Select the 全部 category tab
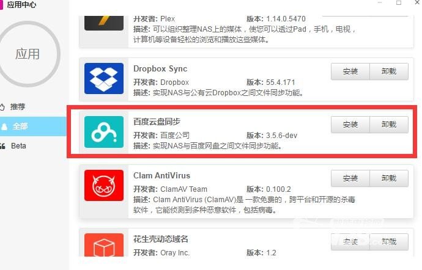The width and height of the screenshot is (422, 270). pos(33,126)
